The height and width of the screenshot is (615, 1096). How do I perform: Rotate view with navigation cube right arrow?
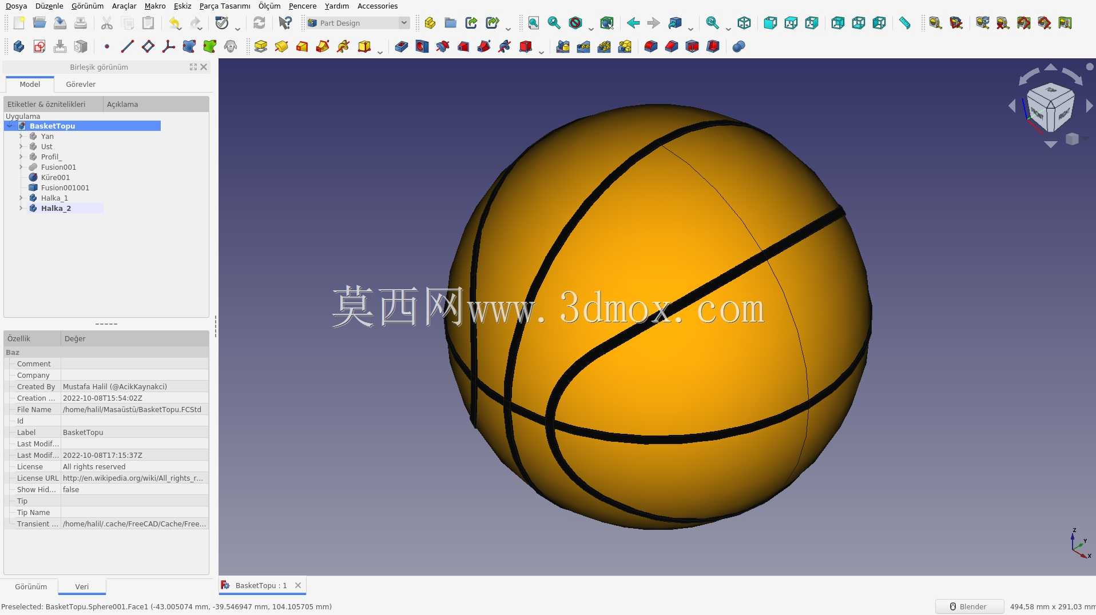1089,106
